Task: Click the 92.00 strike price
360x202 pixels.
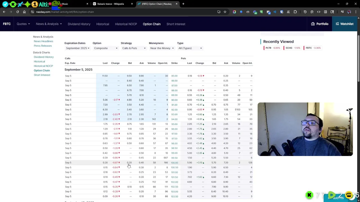Action: (174, 109)
